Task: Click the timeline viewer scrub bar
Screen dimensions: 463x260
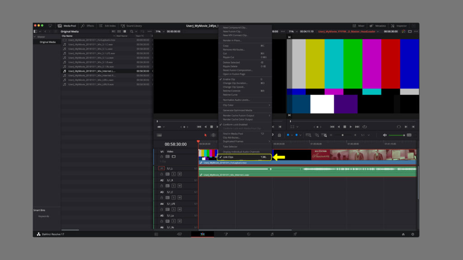Action: 353,121
